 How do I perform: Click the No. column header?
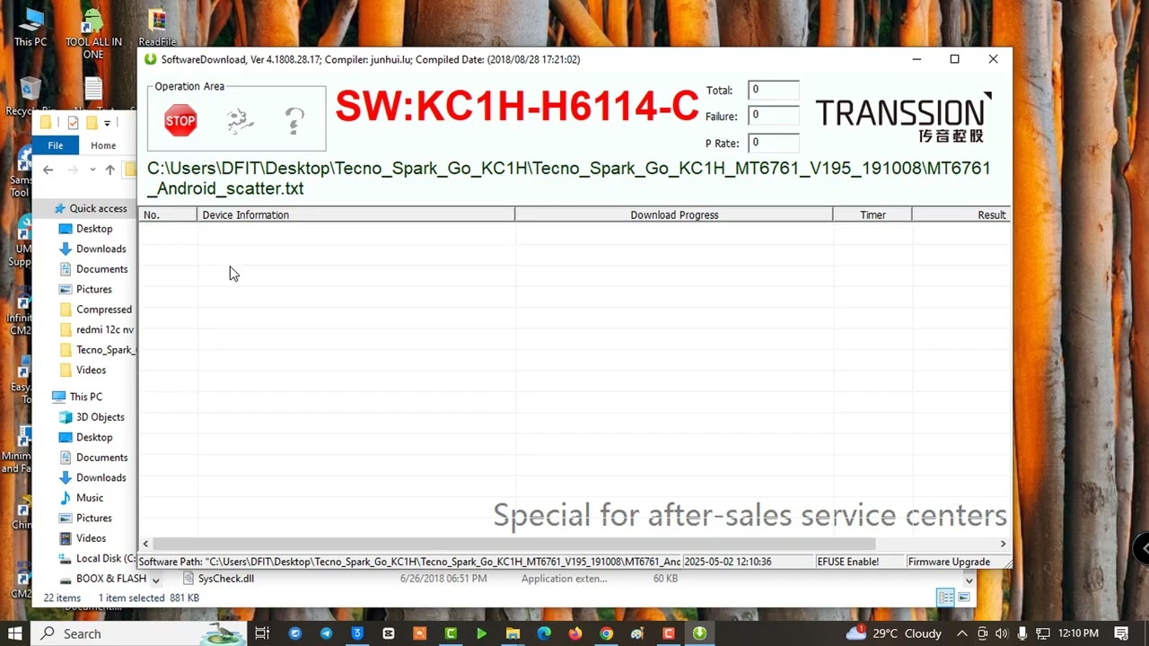tap(168, 214)
